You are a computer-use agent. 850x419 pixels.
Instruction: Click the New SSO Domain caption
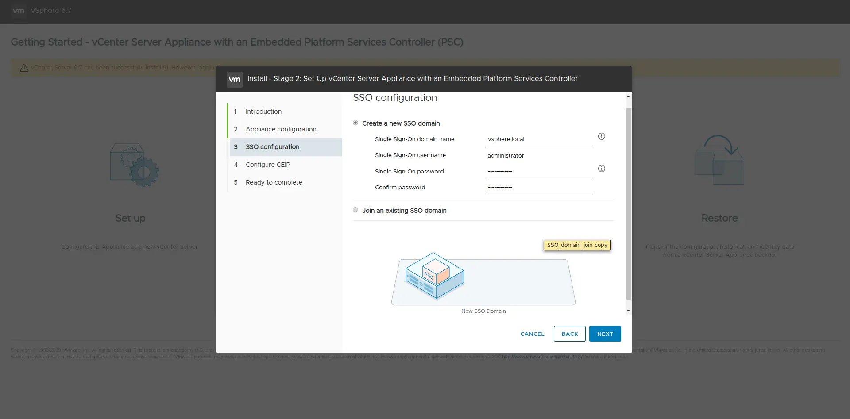tap(483, 311)
